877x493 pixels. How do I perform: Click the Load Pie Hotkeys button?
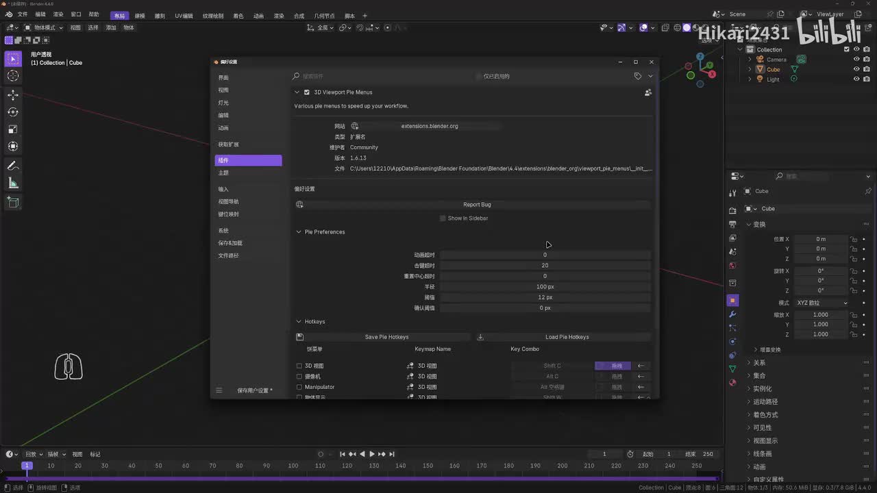[x=567, y=337]
